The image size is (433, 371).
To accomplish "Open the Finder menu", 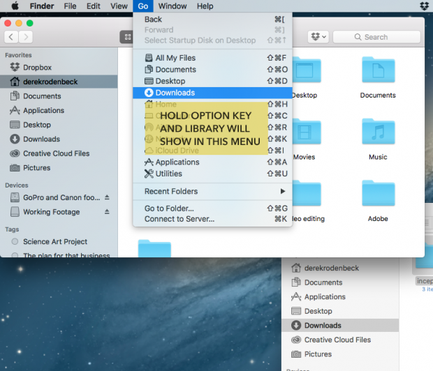I will click(x=42, y=6).
